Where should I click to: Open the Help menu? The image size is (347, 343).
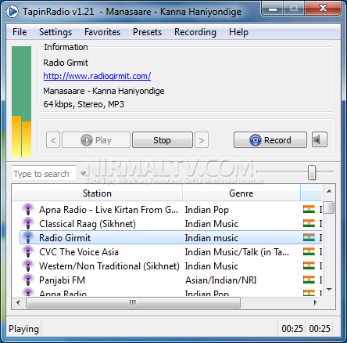pyautogui.click(x=238, y=32)
